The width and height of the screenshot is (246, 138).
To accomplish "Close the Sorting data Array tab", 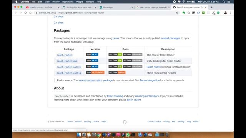I will (x=95, y=7).
